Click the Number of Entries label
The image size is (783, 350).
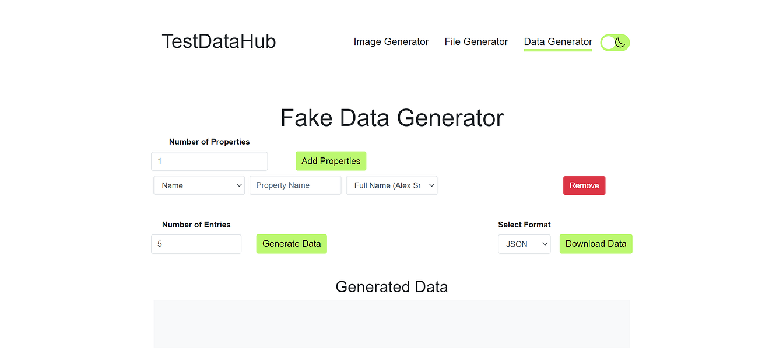(x=196, y=225)
